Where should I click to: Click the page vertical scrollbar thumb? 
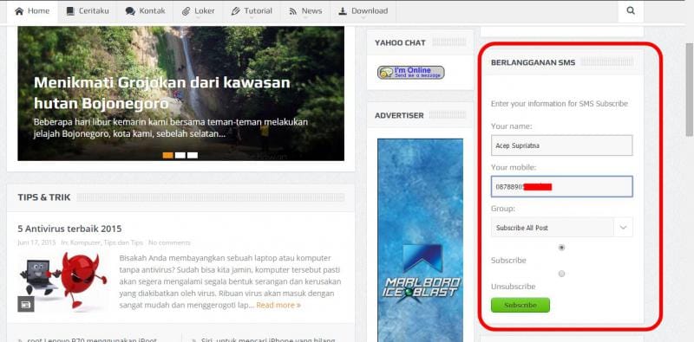point(689,90)
